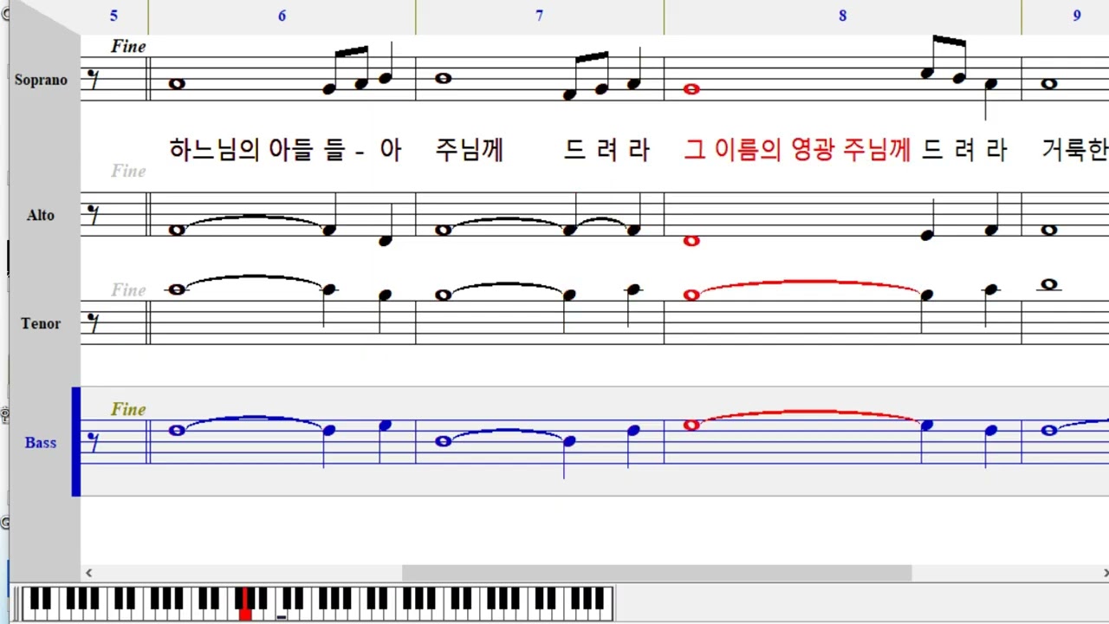The height and width of the screenshot is (624, 1109).
Task: Click the red whole note in Bass measure 8
Action: click(x=691, y=425)
